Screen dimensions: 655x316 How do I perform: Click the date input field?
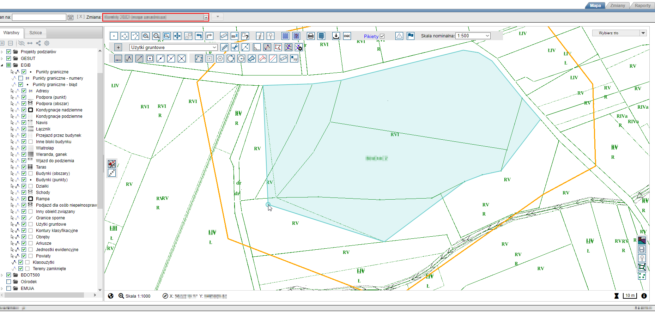pos(39,17)
